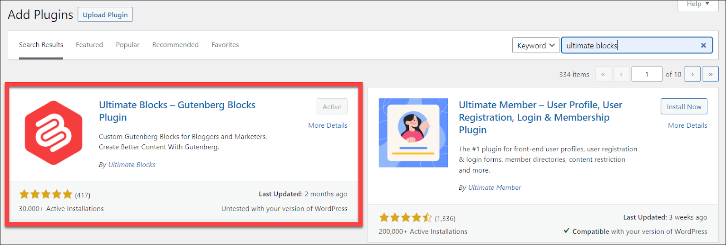The height and width of the screenshot is (245, 726).
Task: Clear the search field with the X icon
Action: coord(703,45)
